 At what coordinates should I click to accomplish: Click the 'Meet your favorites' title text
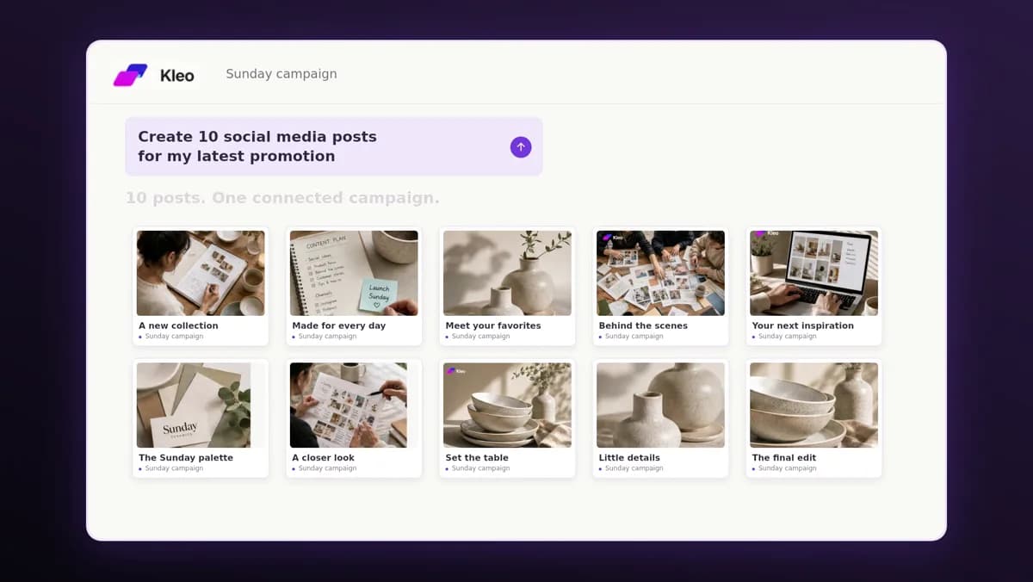[x=493, y=325]
